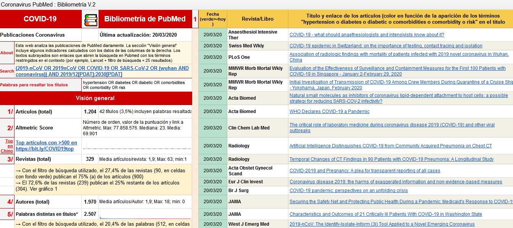
Task: Open 'COVID-2019 and Pregnancy' article link
Action: 364,171
